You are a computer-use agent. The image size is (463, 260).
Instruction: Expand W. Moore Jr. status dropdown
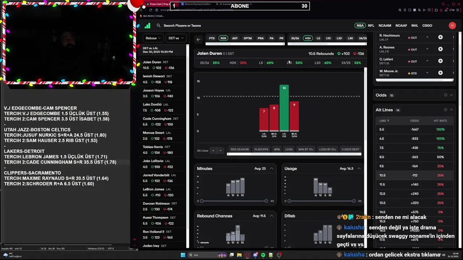[427, 73]
